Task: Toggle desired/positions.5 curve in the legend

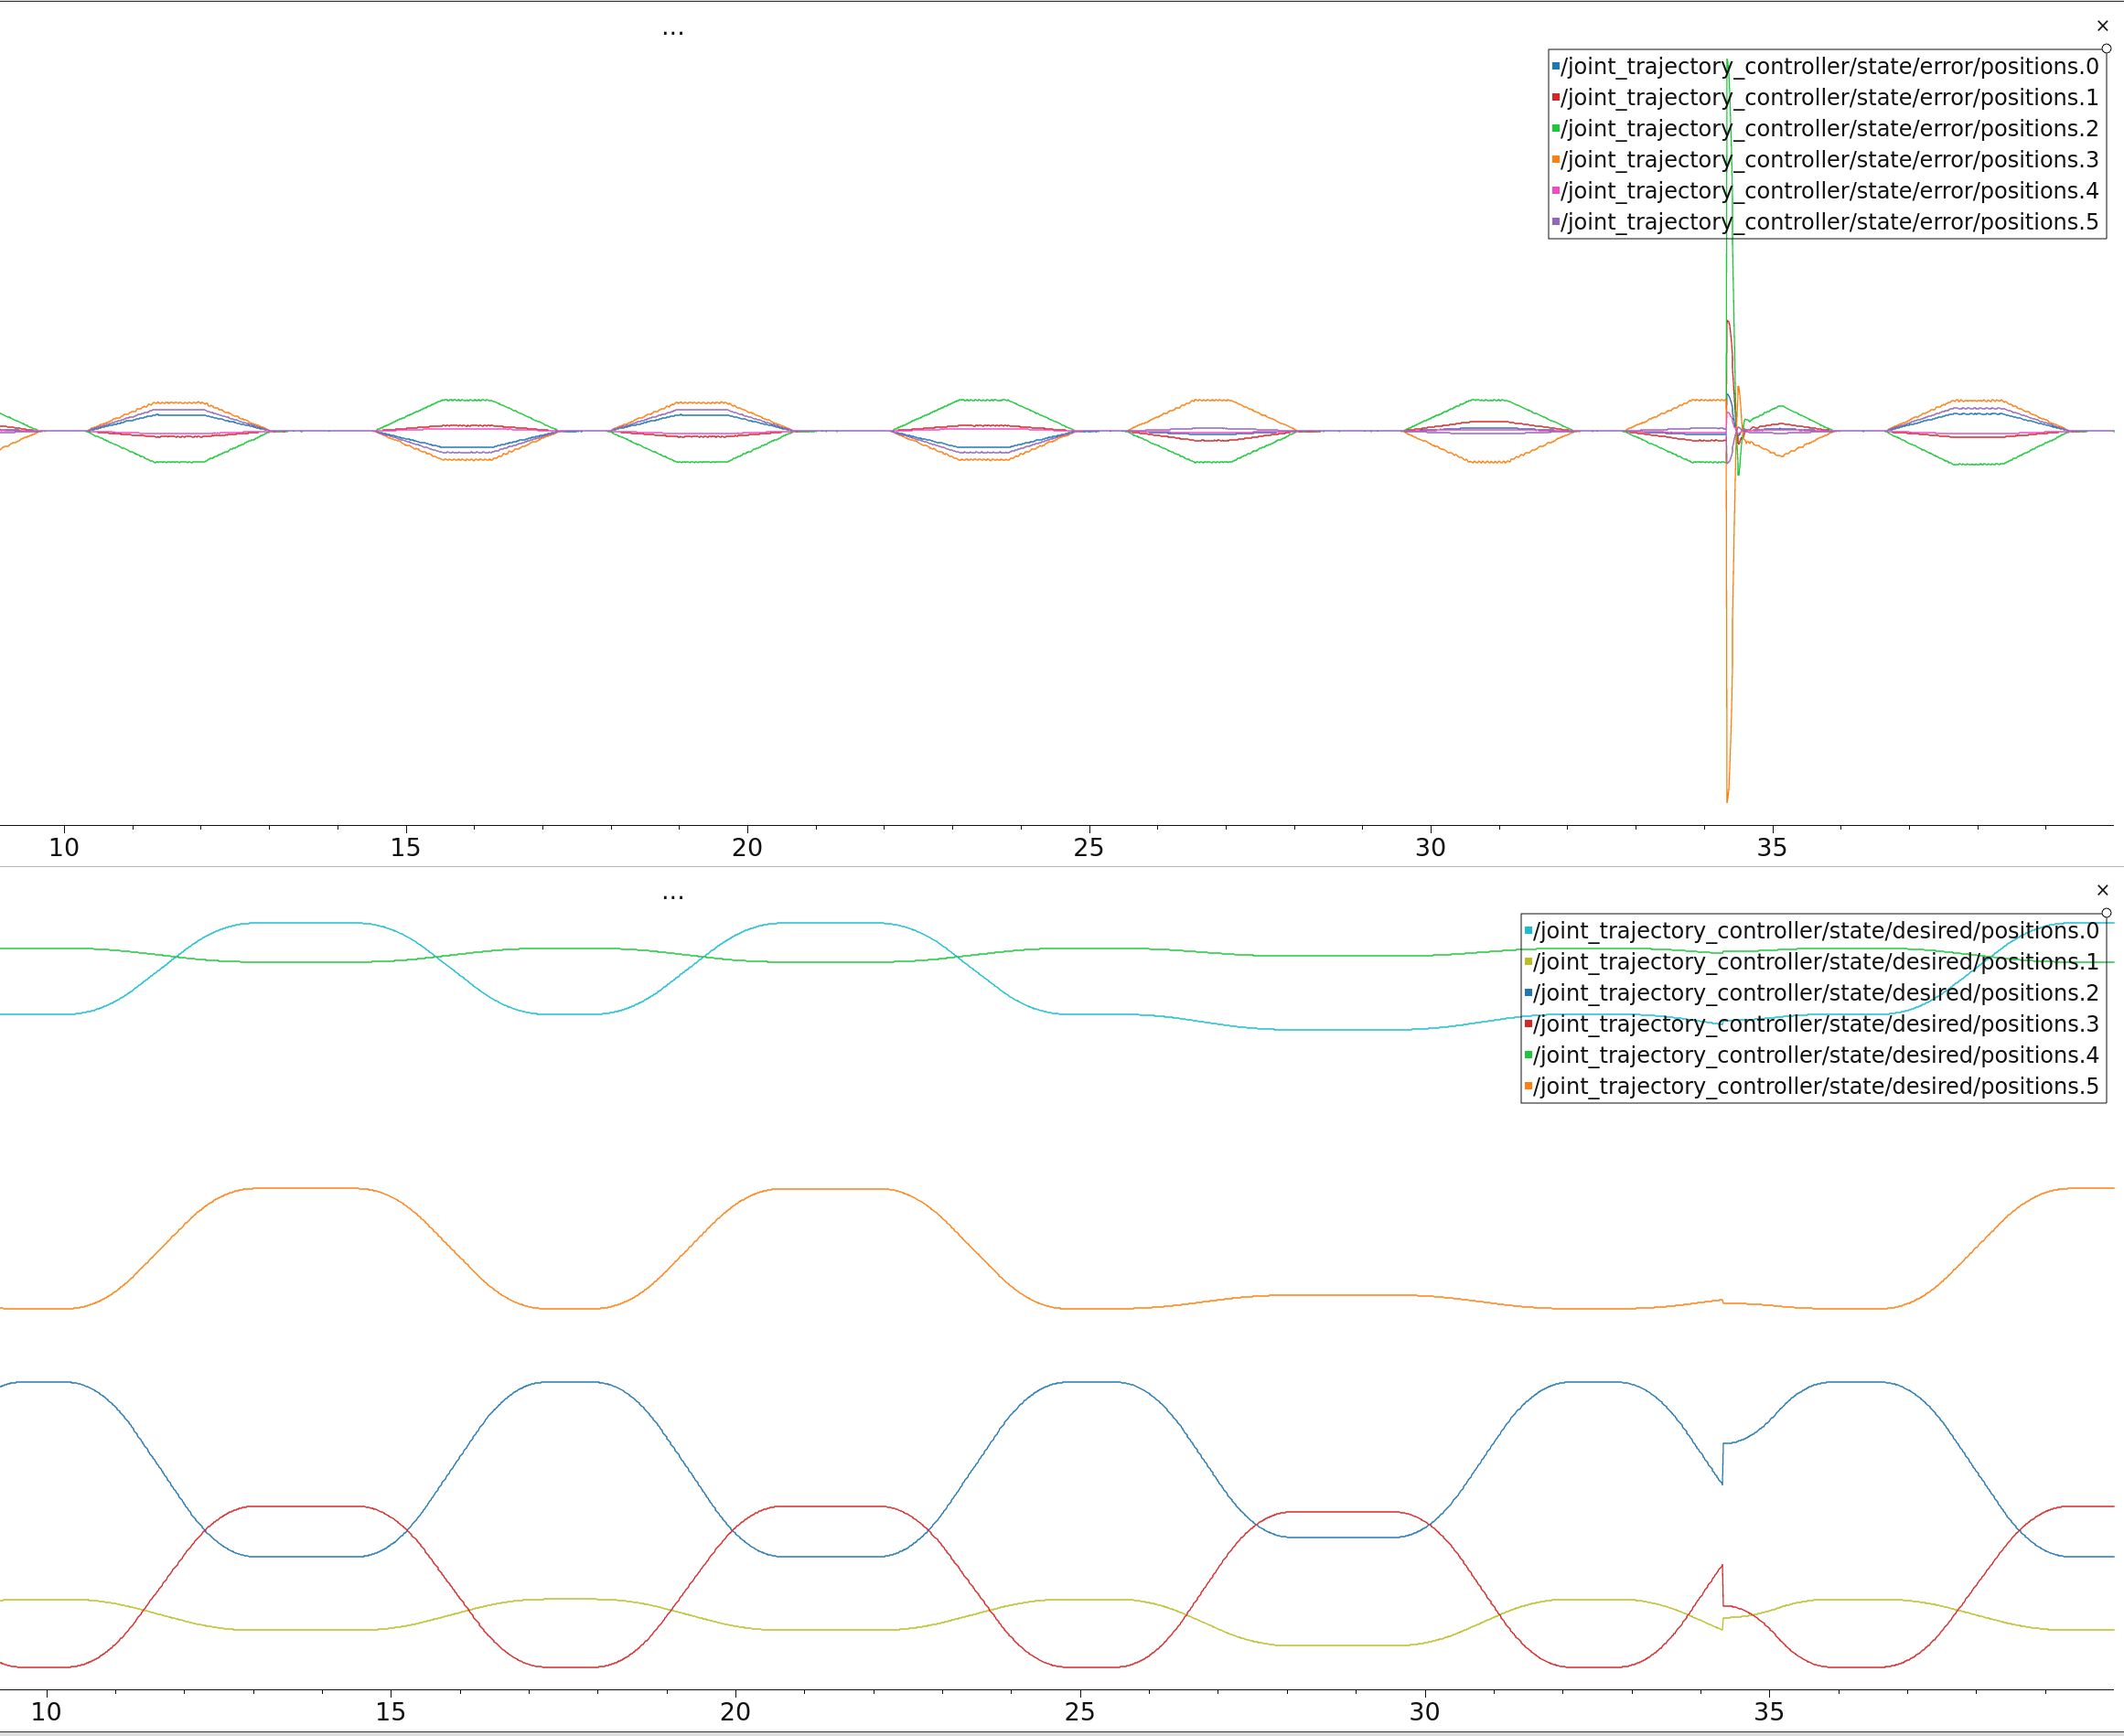Action: pos(1815,1086)
